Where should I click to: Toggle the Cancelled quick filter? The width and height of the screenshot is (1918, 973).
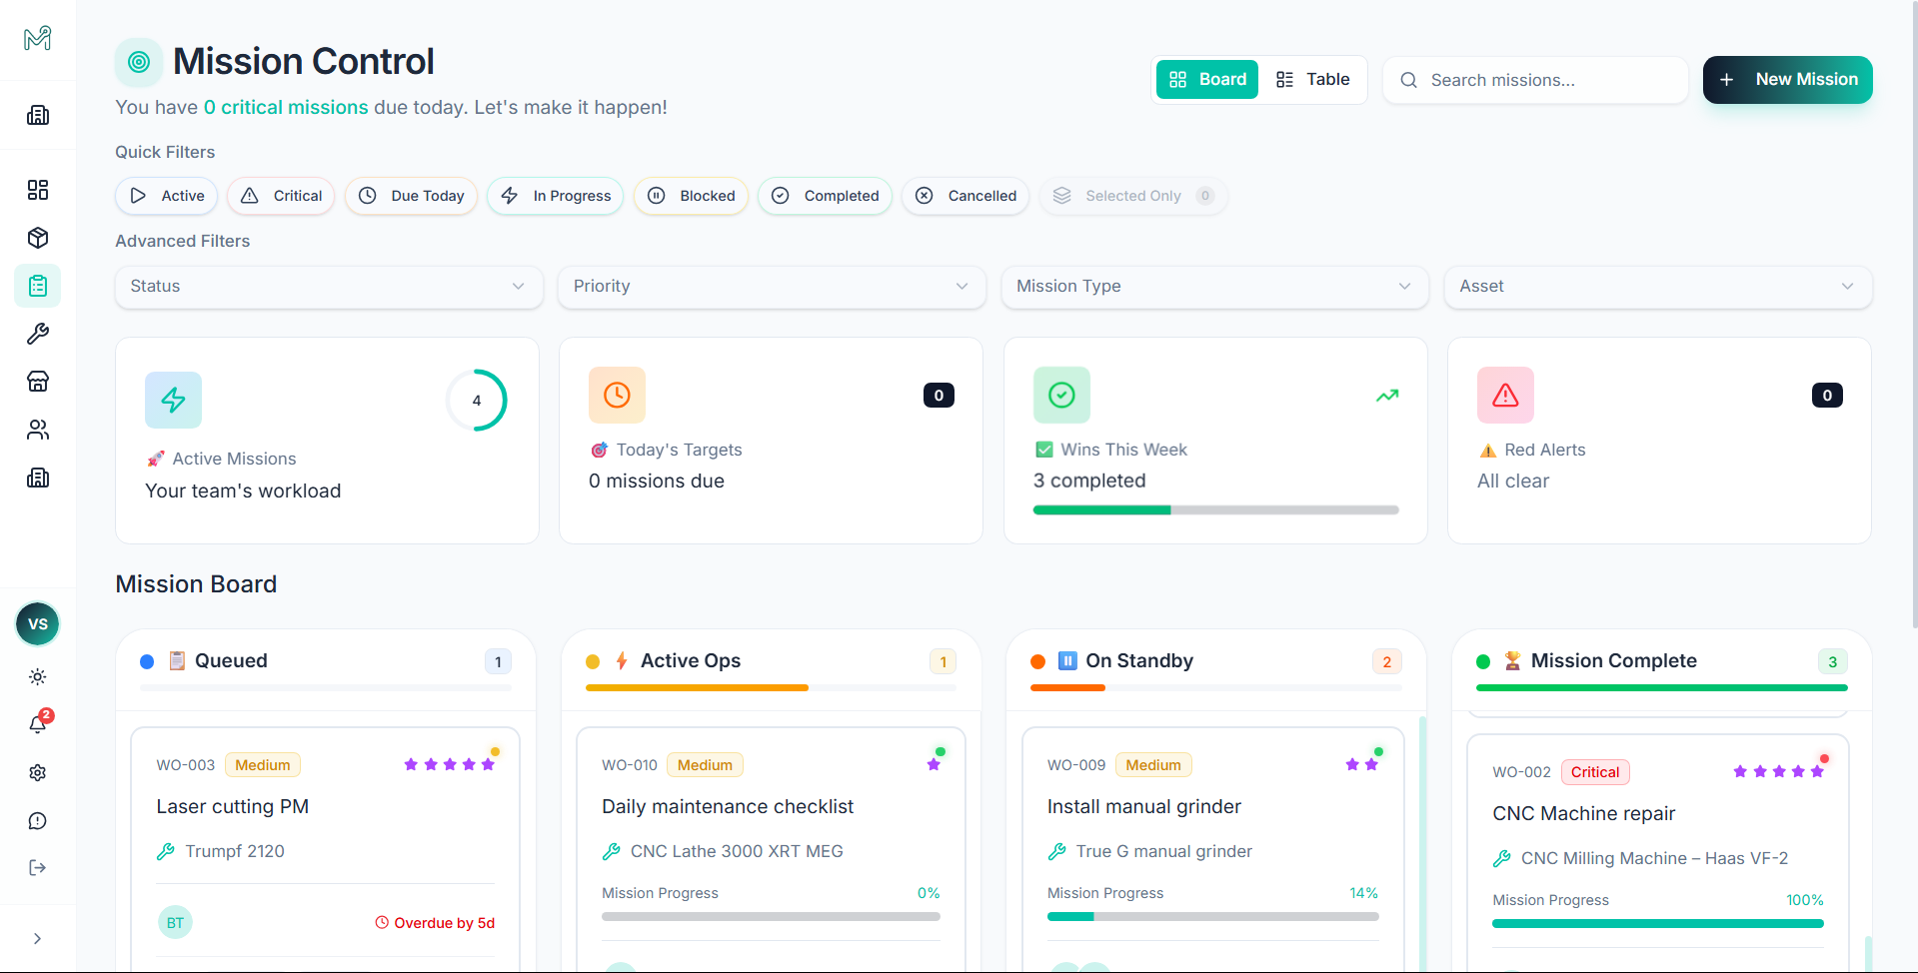(x=966, y=196)
